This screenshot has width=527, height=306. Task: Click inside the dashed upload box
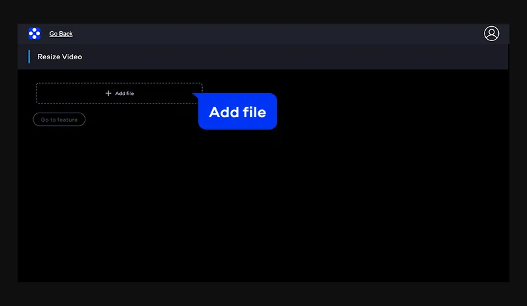pos(119,93)
